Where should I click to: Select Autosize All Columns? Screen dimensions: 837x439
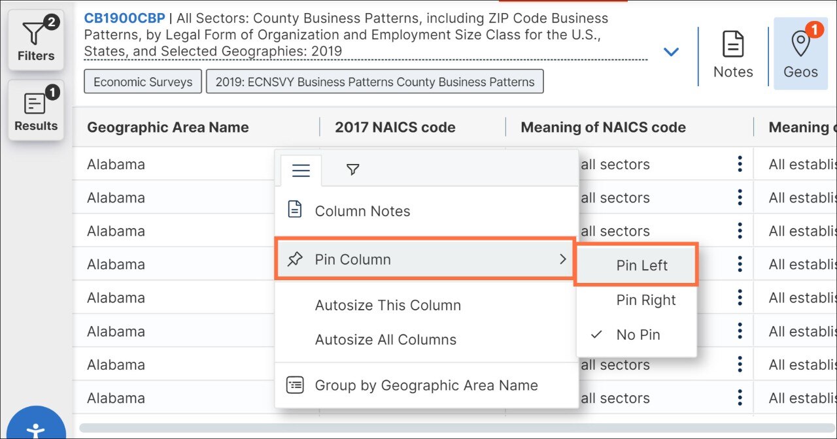(426, 340)
